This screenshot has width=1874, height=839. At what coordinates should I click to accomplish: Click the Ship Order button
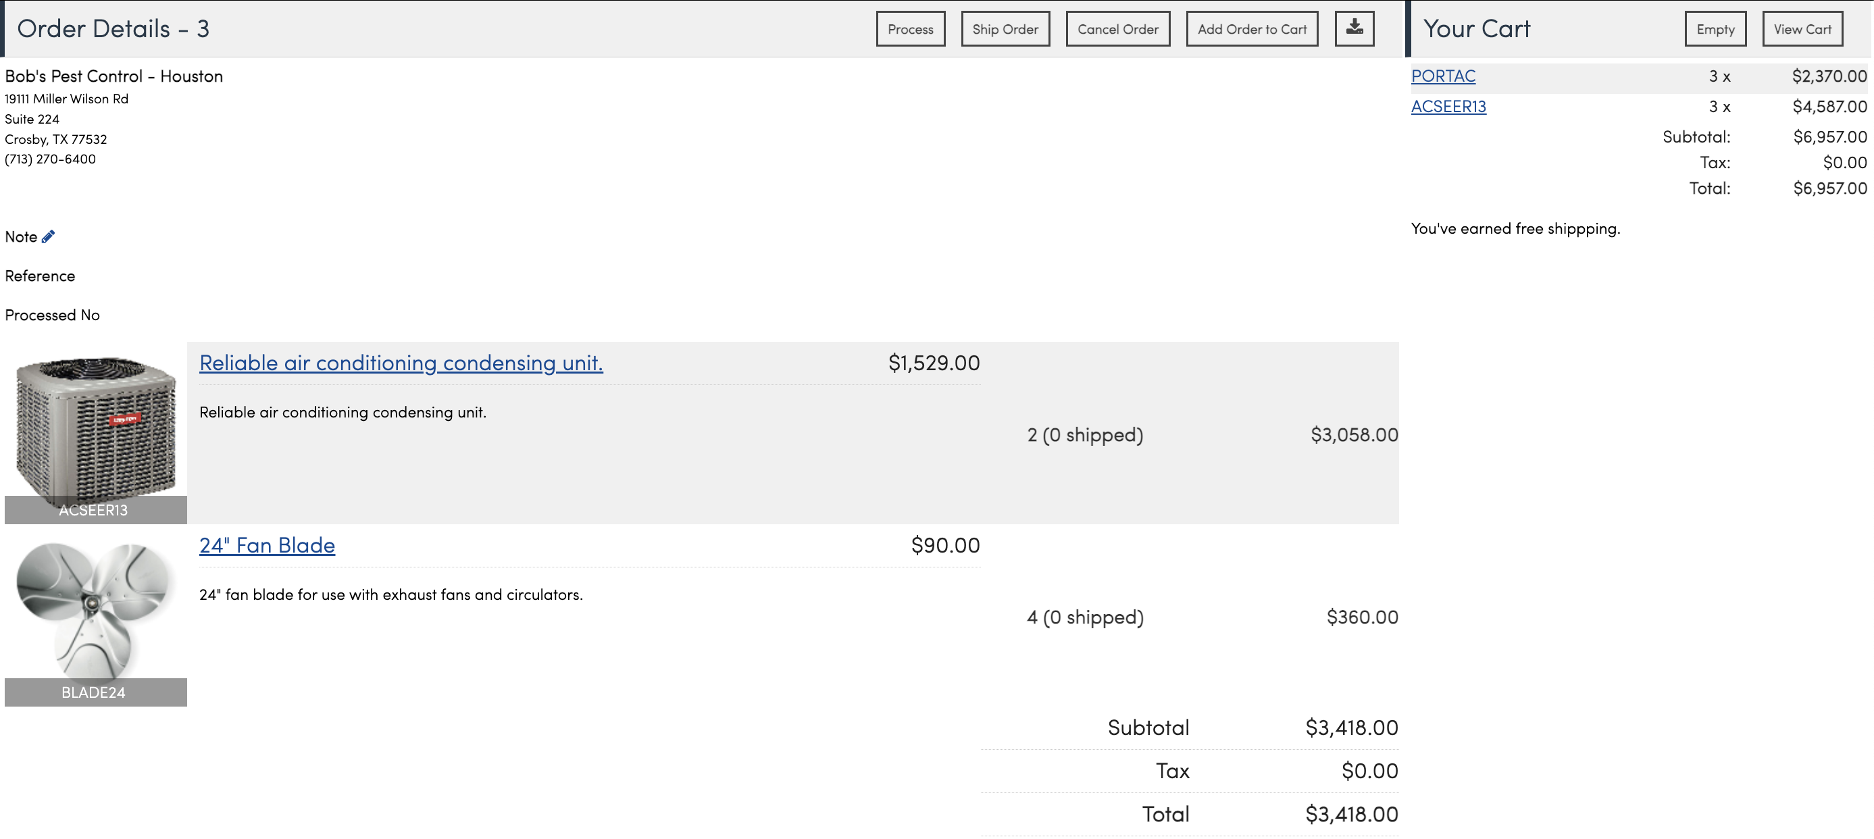click(x=1005, y=29)
